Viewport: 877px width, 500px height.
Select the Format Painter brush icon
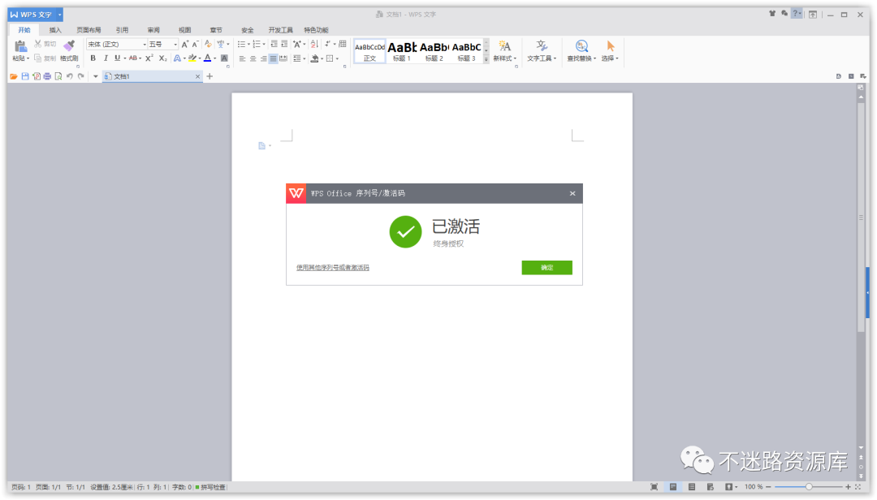coord(69,46)
